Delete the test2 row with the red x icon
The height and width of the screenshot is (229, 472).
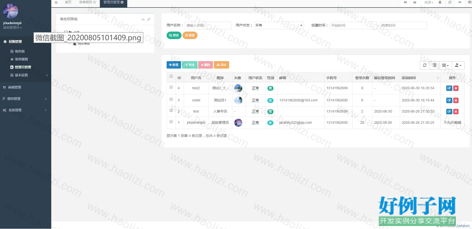tap(456, 88)
